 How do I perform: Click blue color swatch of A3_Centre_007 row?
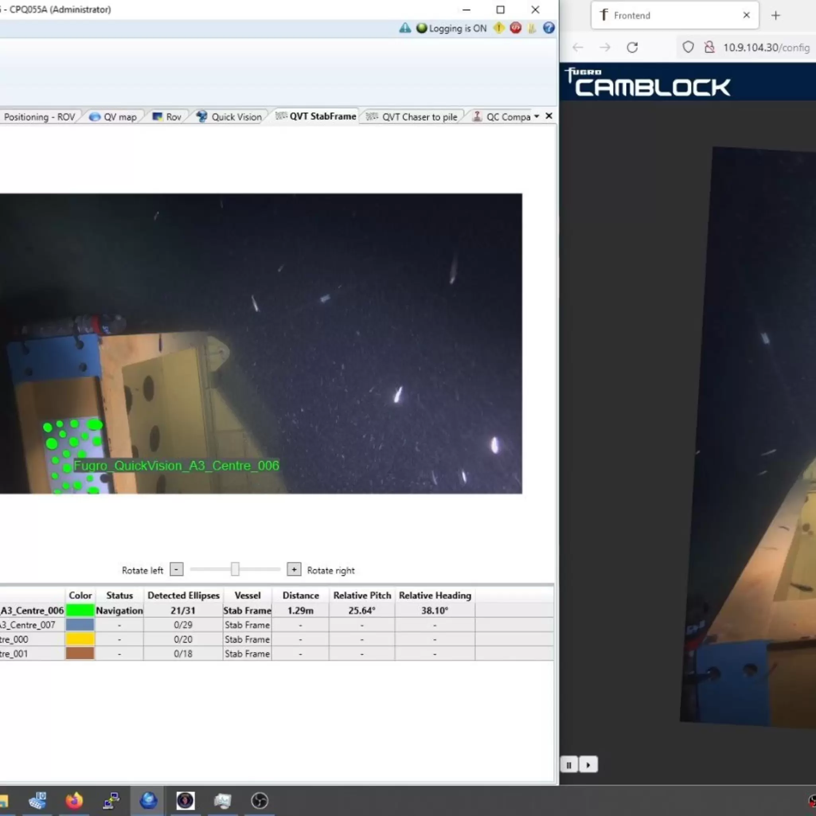tap(80, 625)
